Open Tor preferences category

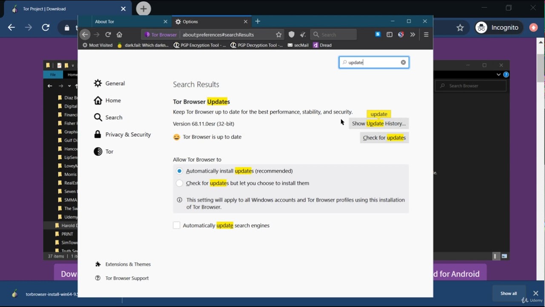tap(103, 152)
